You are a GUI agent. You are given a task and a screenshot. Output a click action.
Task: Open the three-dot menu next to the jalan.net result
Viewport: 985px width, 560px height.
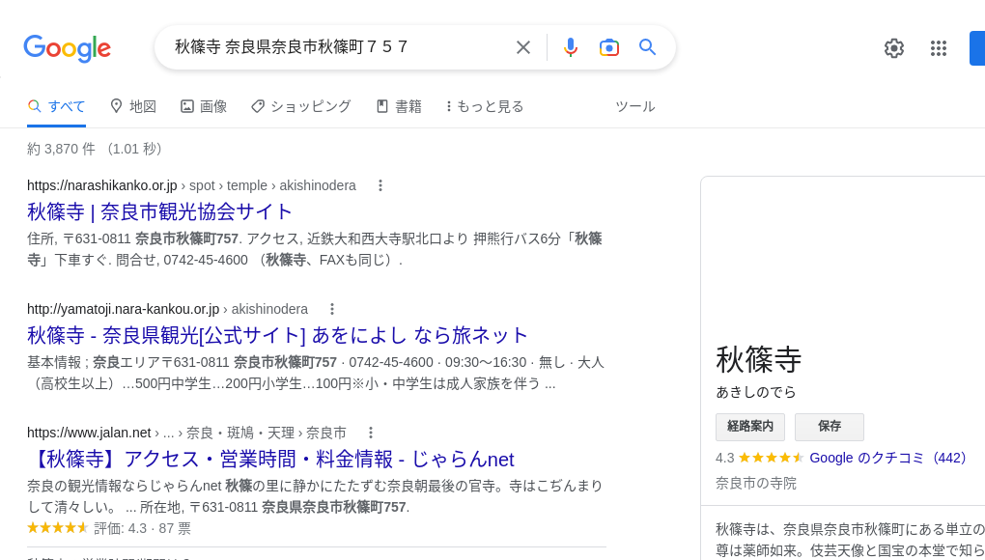pos(370,434)
